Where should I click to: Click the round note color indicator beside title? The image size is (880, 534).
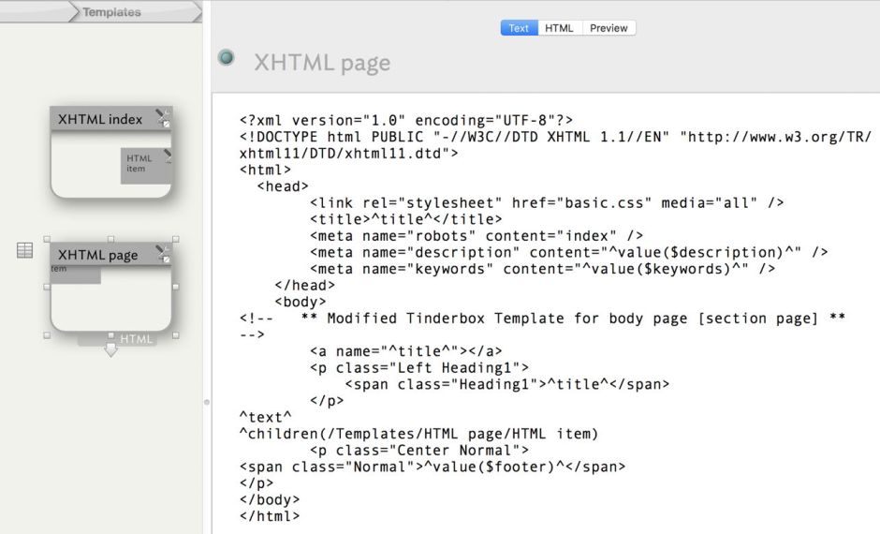[x=226, y=58]
